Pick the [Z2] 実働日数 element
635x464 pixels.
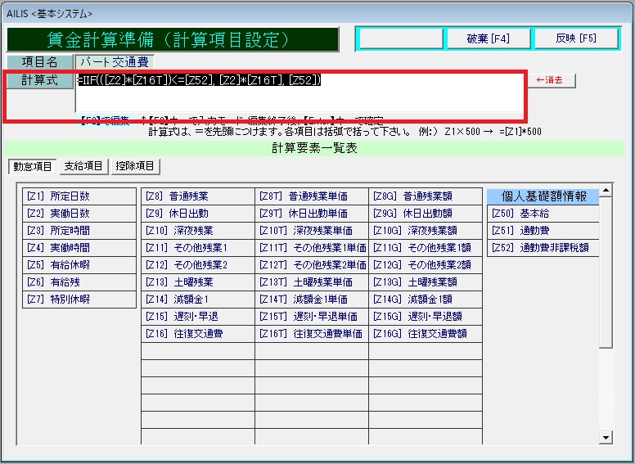79,214
